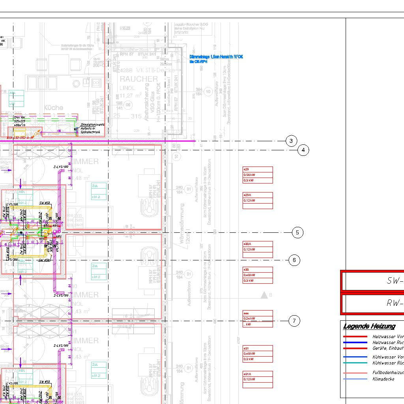The image size is (404, 404).
Task: Select grid axis marker 6
Action: (294, 260)
